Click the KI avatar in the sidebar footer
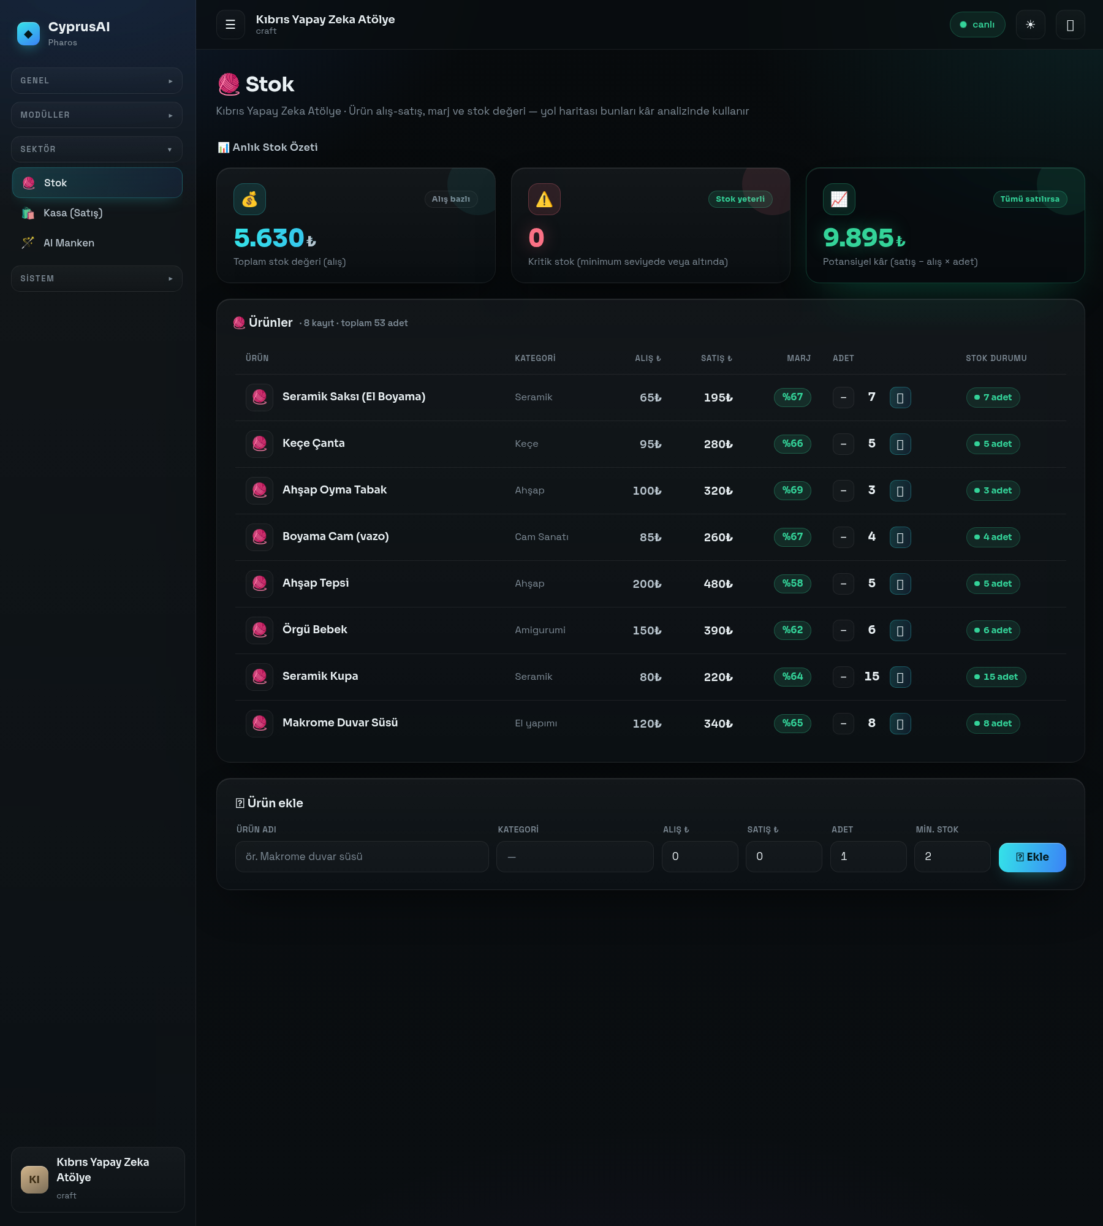 point(34,1179)
